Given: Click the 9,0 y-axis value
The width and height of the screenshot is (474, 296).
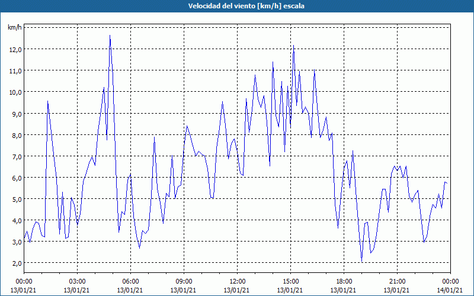Looking at the screenshot, I should 17,114.
